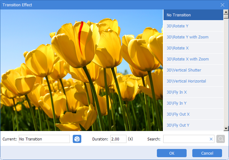Click the tulip preview image

82,70
